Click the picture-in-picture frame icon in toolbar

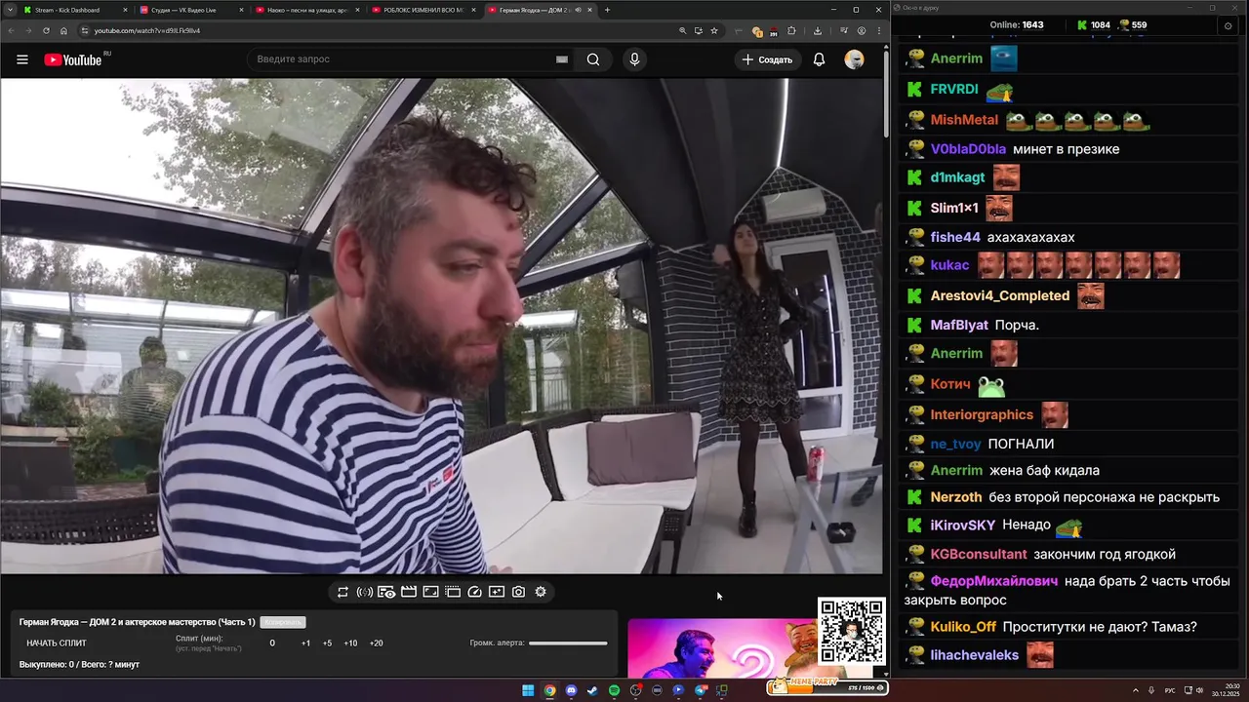430,592
